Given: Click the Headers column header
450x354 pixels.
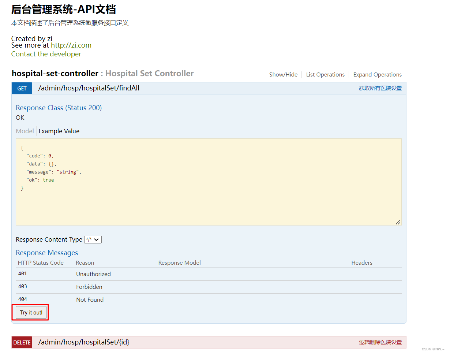Looking at the screenshot, I should click(x=362, y=263).
